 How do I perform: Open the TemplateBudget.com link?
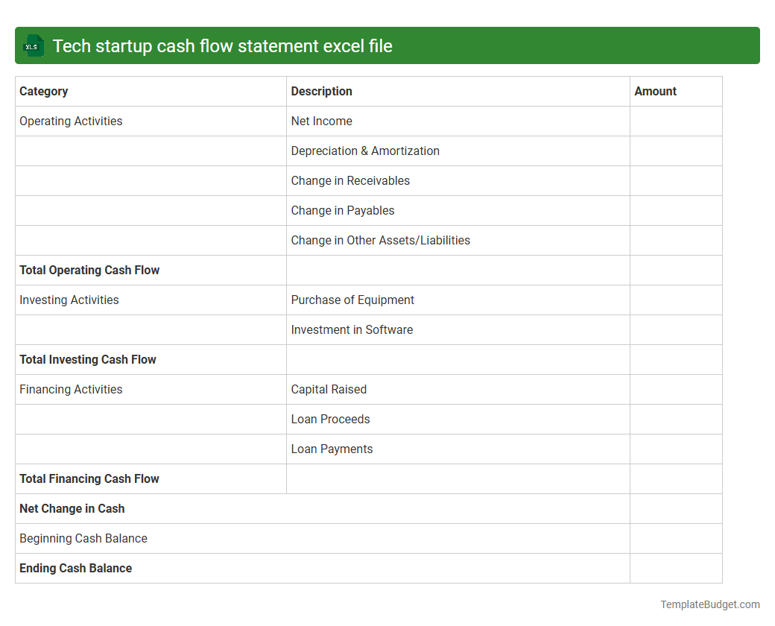click(x=710, y=604)
